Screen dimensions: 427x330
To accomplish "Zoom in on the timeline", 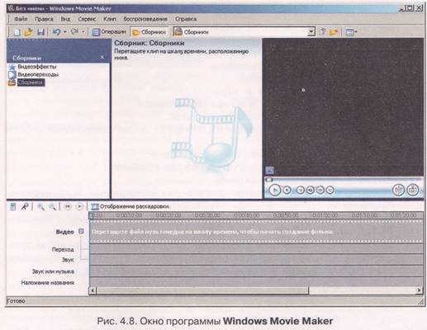I will (x=40, y=206).
